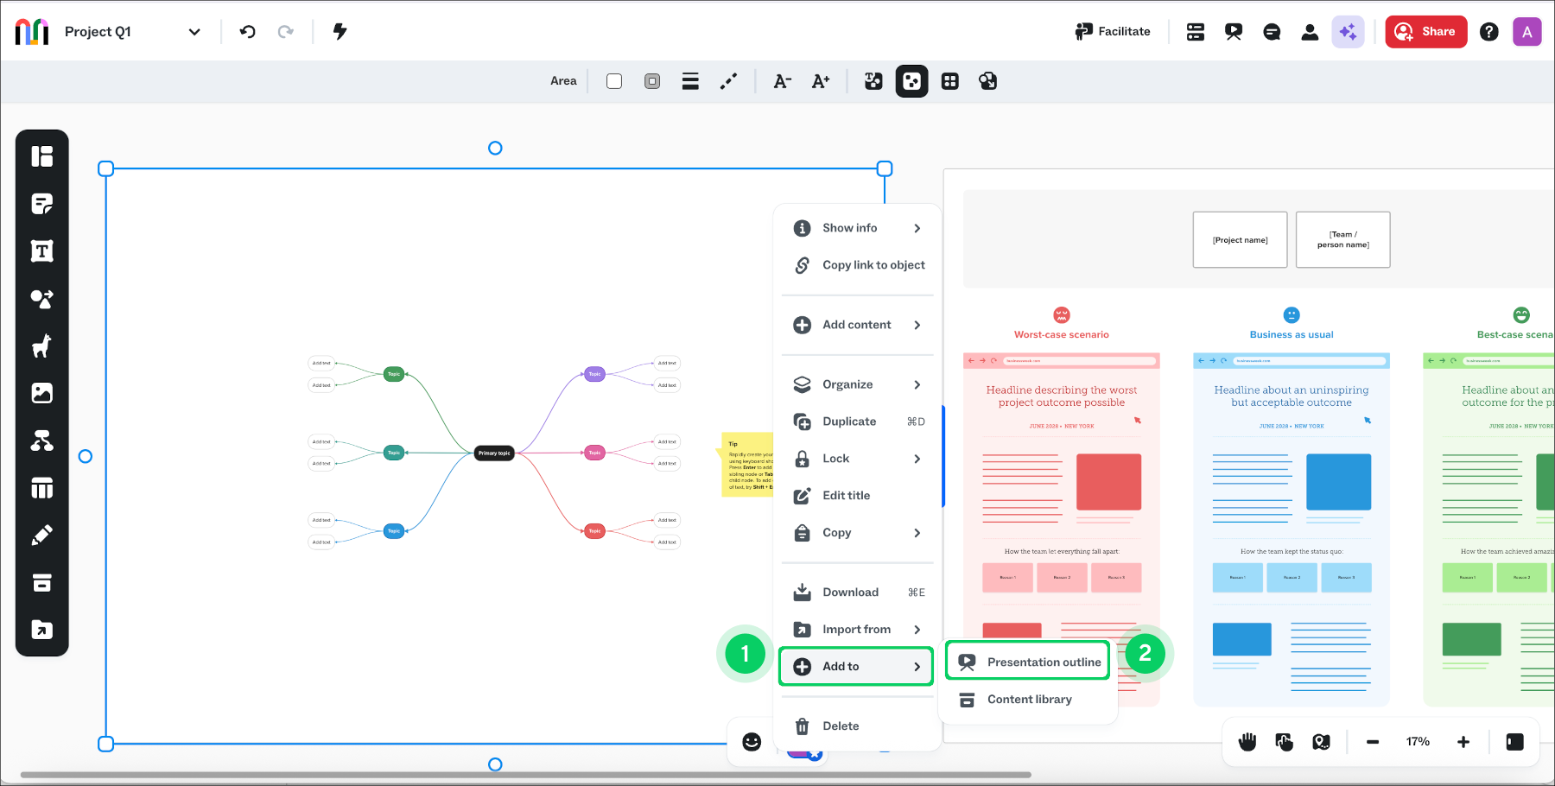Select Delete in the context menu
1555x786 pixels.
click(840, 726)
